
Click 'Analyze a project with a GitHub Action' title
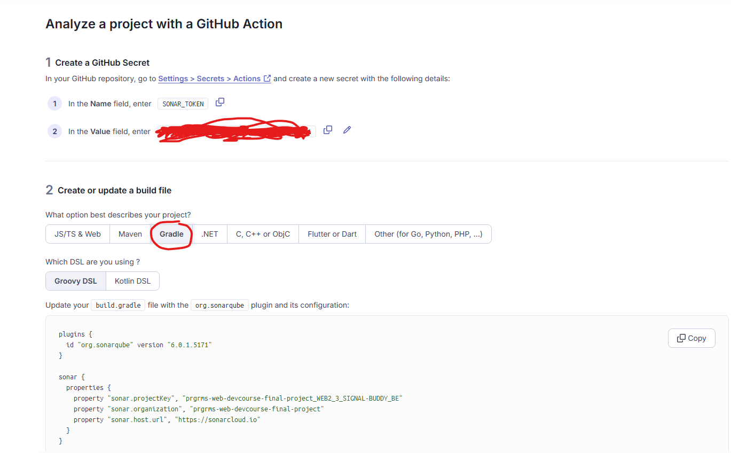(x=164, y=24)
